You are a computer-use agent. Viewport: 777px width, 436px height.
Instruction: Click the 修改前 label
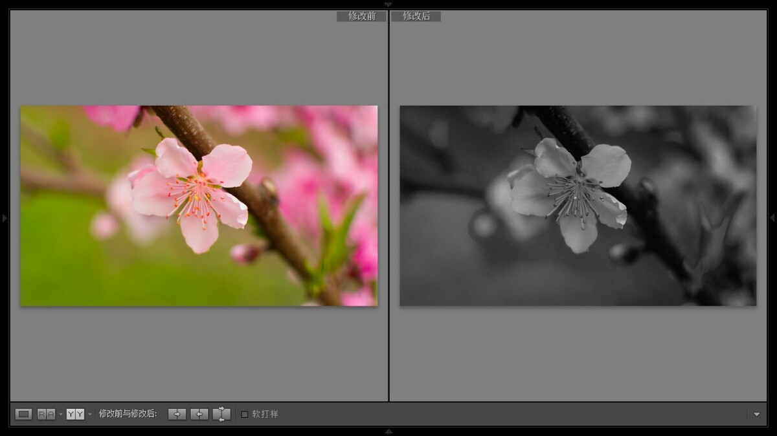point(361,16)
